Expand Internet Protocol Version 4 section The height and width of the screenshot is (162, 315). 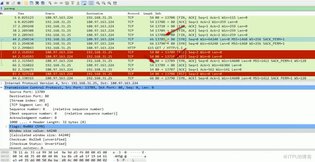point(1,83)
